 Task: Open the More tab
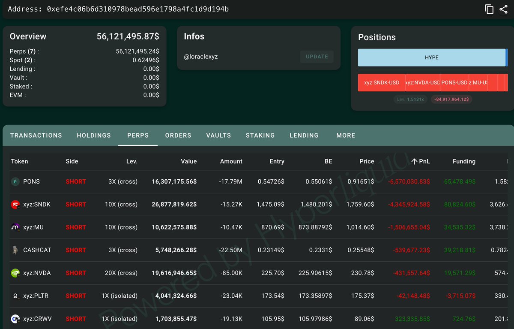(x=346, y=135)
